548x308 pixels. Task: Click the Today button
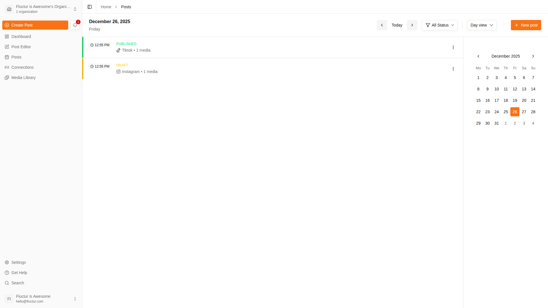coord(397,25)
